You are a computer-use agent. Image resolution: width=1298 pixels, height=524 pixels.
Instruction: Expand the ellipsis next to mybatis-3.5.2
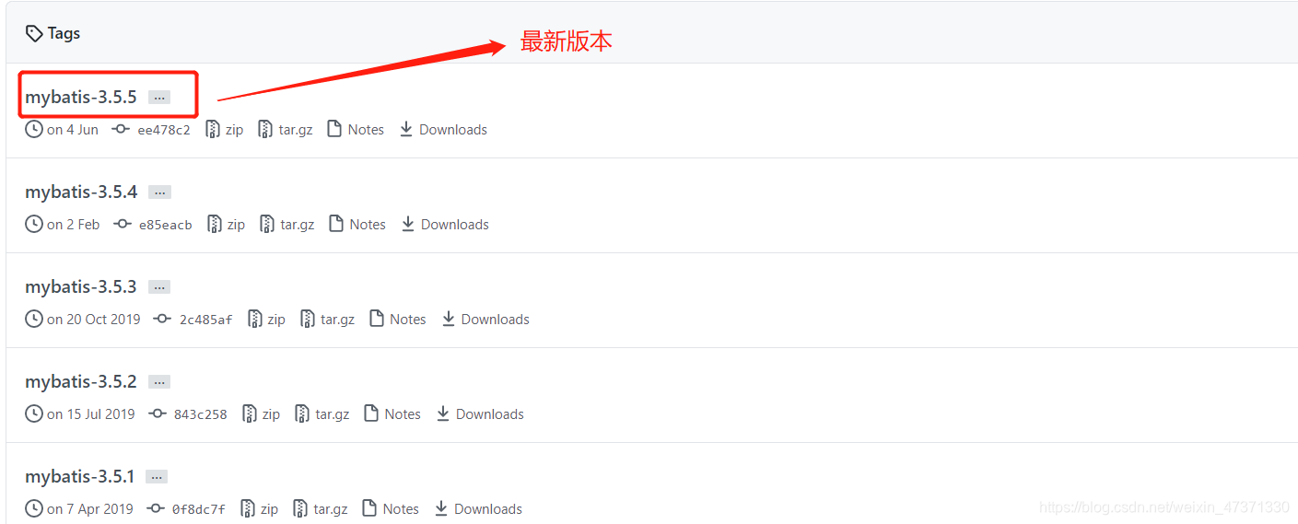coord(159,382)
